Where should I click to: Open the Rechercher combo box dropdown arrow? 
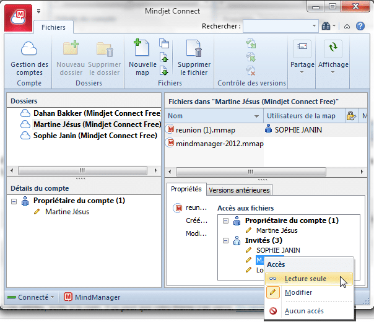coord(314,26)
